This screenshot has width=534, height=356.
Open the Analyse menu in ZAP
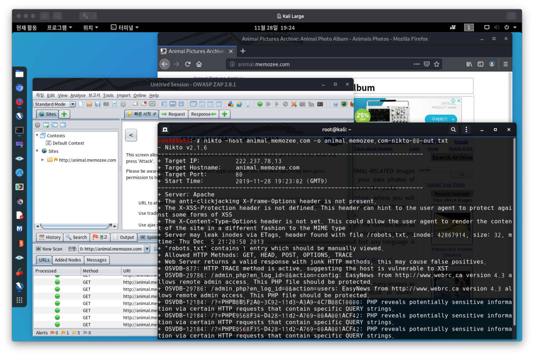pos(78,95)
